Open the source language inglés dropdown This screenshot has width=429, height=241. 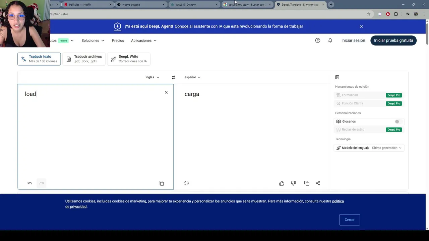(x=152, y=77)
